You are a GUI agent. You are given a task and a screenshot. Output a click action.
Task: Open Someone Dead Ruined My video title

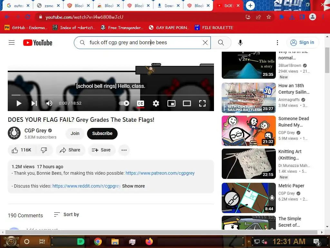pos(294,122)
